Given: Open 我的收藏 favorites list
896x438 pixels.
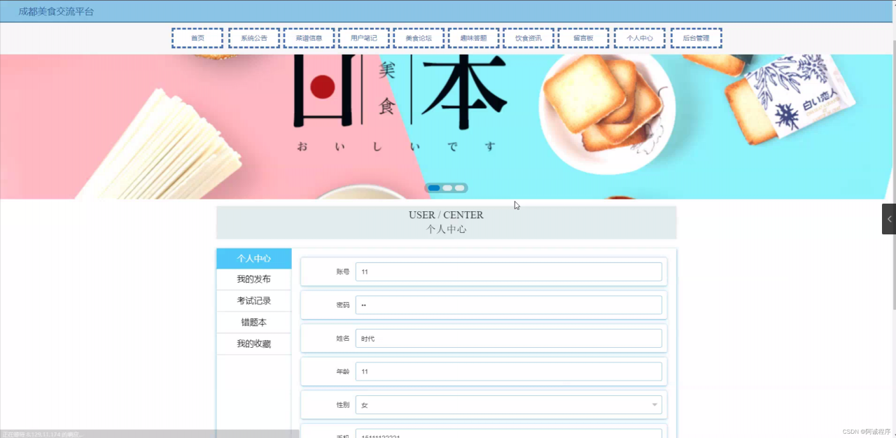Looking at the screenshot, I should tap(253, 343).
